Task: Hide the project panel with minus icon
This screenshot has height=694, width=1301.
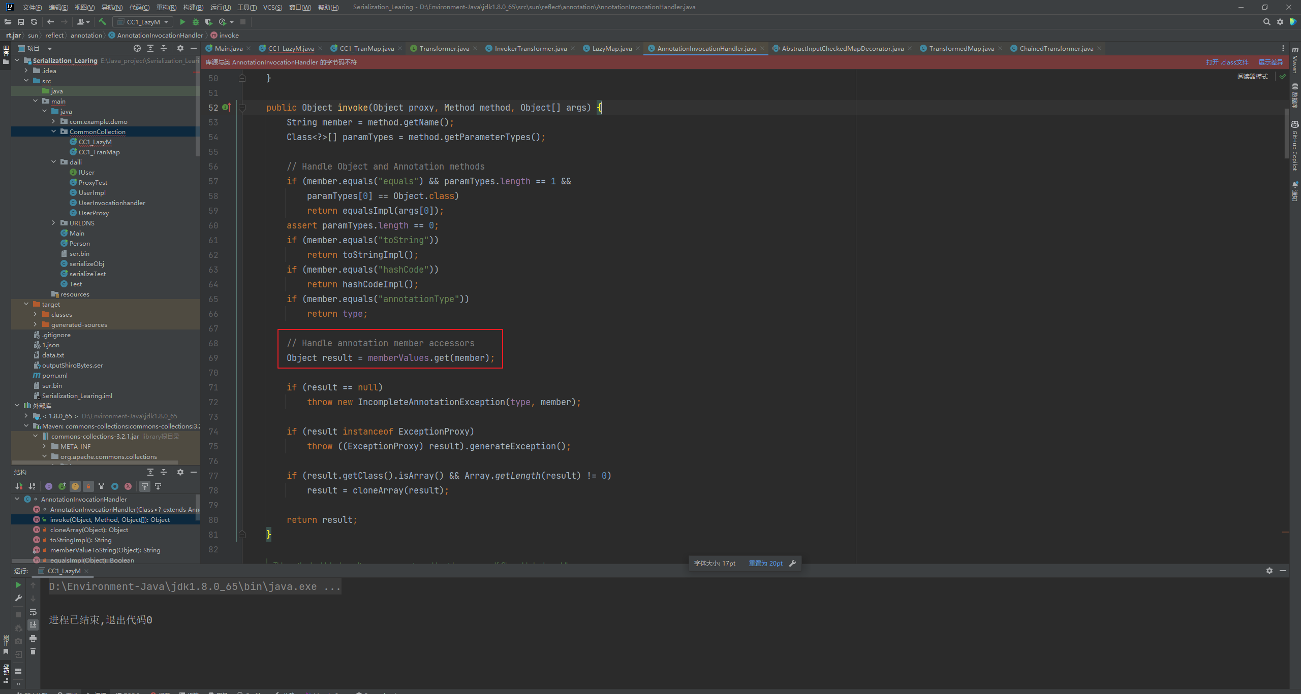Action: coord(194,48)
